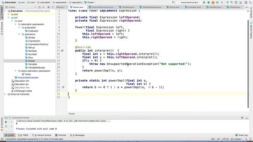The image size is (253, 142).
Task: Click the operators breadcrumb in navigation bar
Action: point(76,2)
